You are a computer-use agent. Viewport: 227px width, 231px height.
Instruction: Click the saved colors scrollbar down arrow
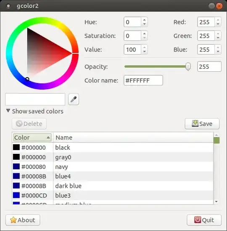[216, 202]
